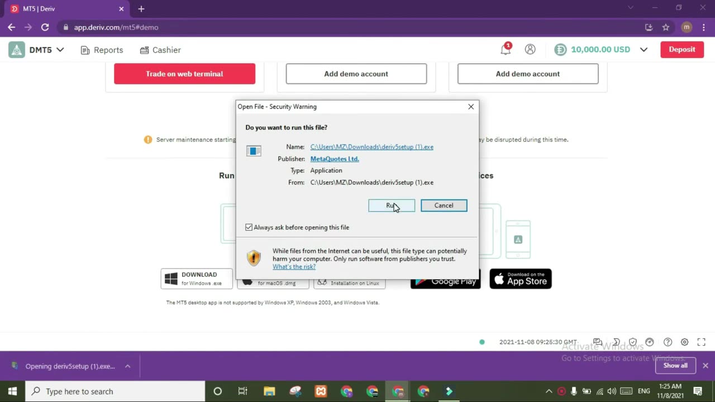Image resolution: width=715 pixels, height=402 pixels.
Task: Click the middle Add demo account button
Action: (x=356, y=74)
